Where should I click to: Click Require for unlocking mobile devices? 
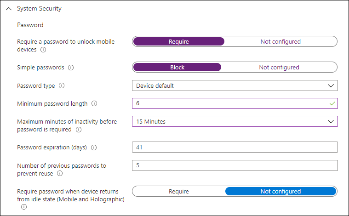178,42
